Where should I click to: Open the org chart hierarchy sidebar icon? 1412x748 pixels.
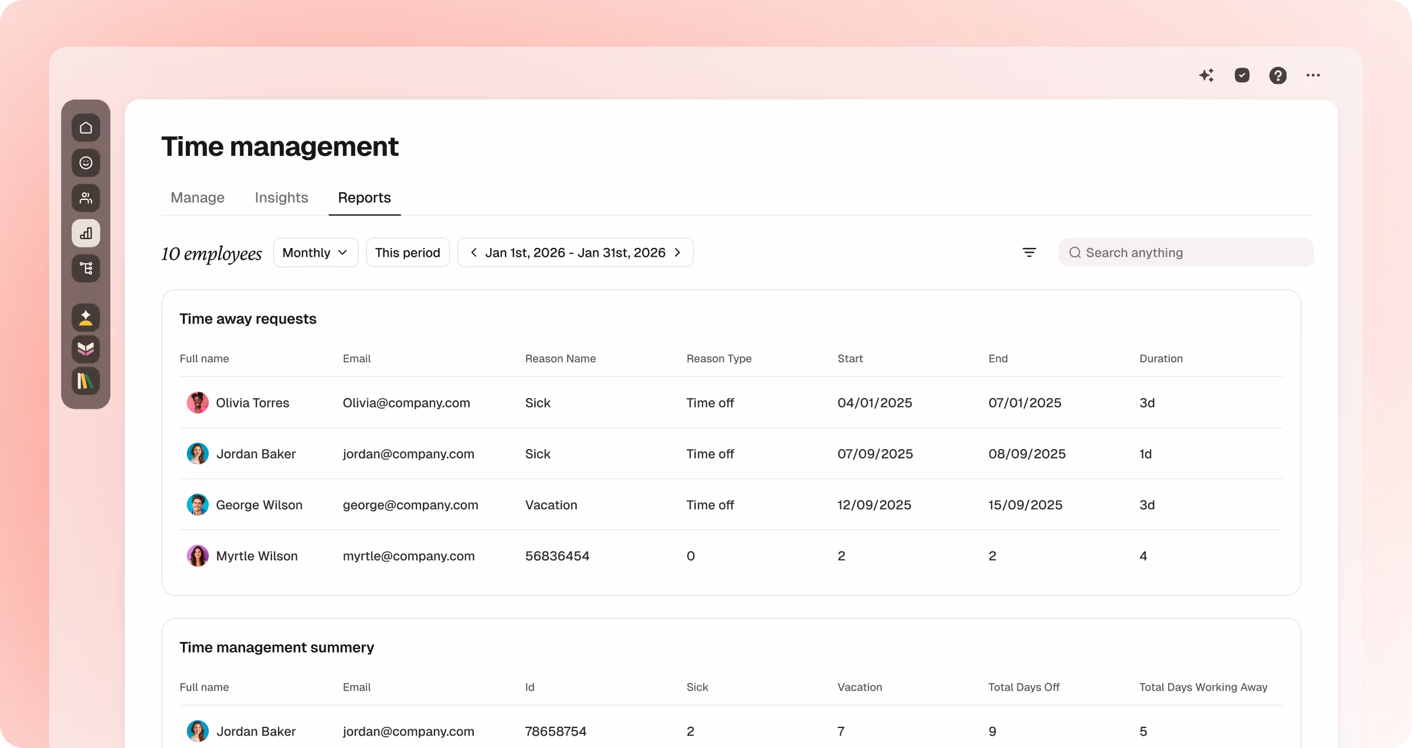click(x=86, y=268)
